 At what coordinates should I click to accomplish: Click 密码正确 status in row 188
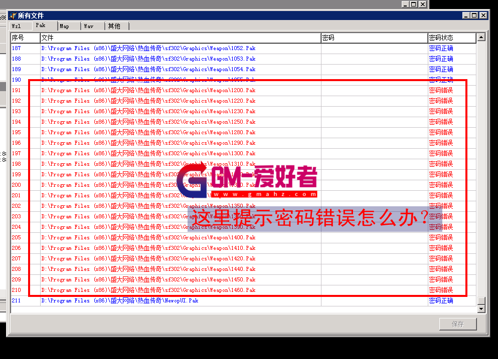point(441,59)
